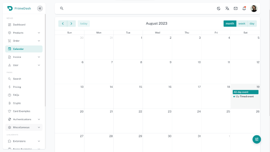The height and width of the screenshot is (152, 270).
Task: Open Pricing page in sidebar
Action: click(x=24, y=87)
